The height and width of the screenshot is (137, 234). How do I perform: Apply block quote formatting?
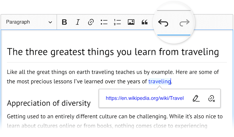tap(144, 22)
